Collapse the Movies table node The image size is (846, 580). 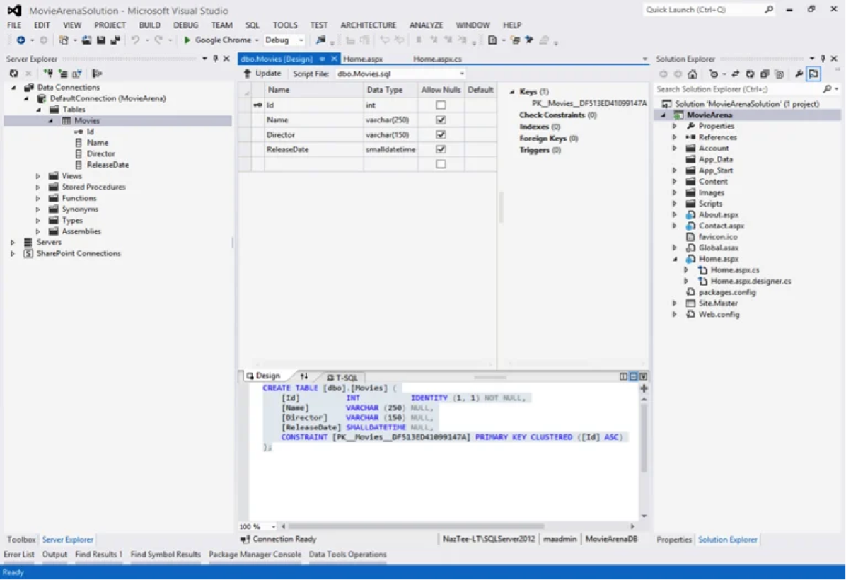(x=50, y=121)
